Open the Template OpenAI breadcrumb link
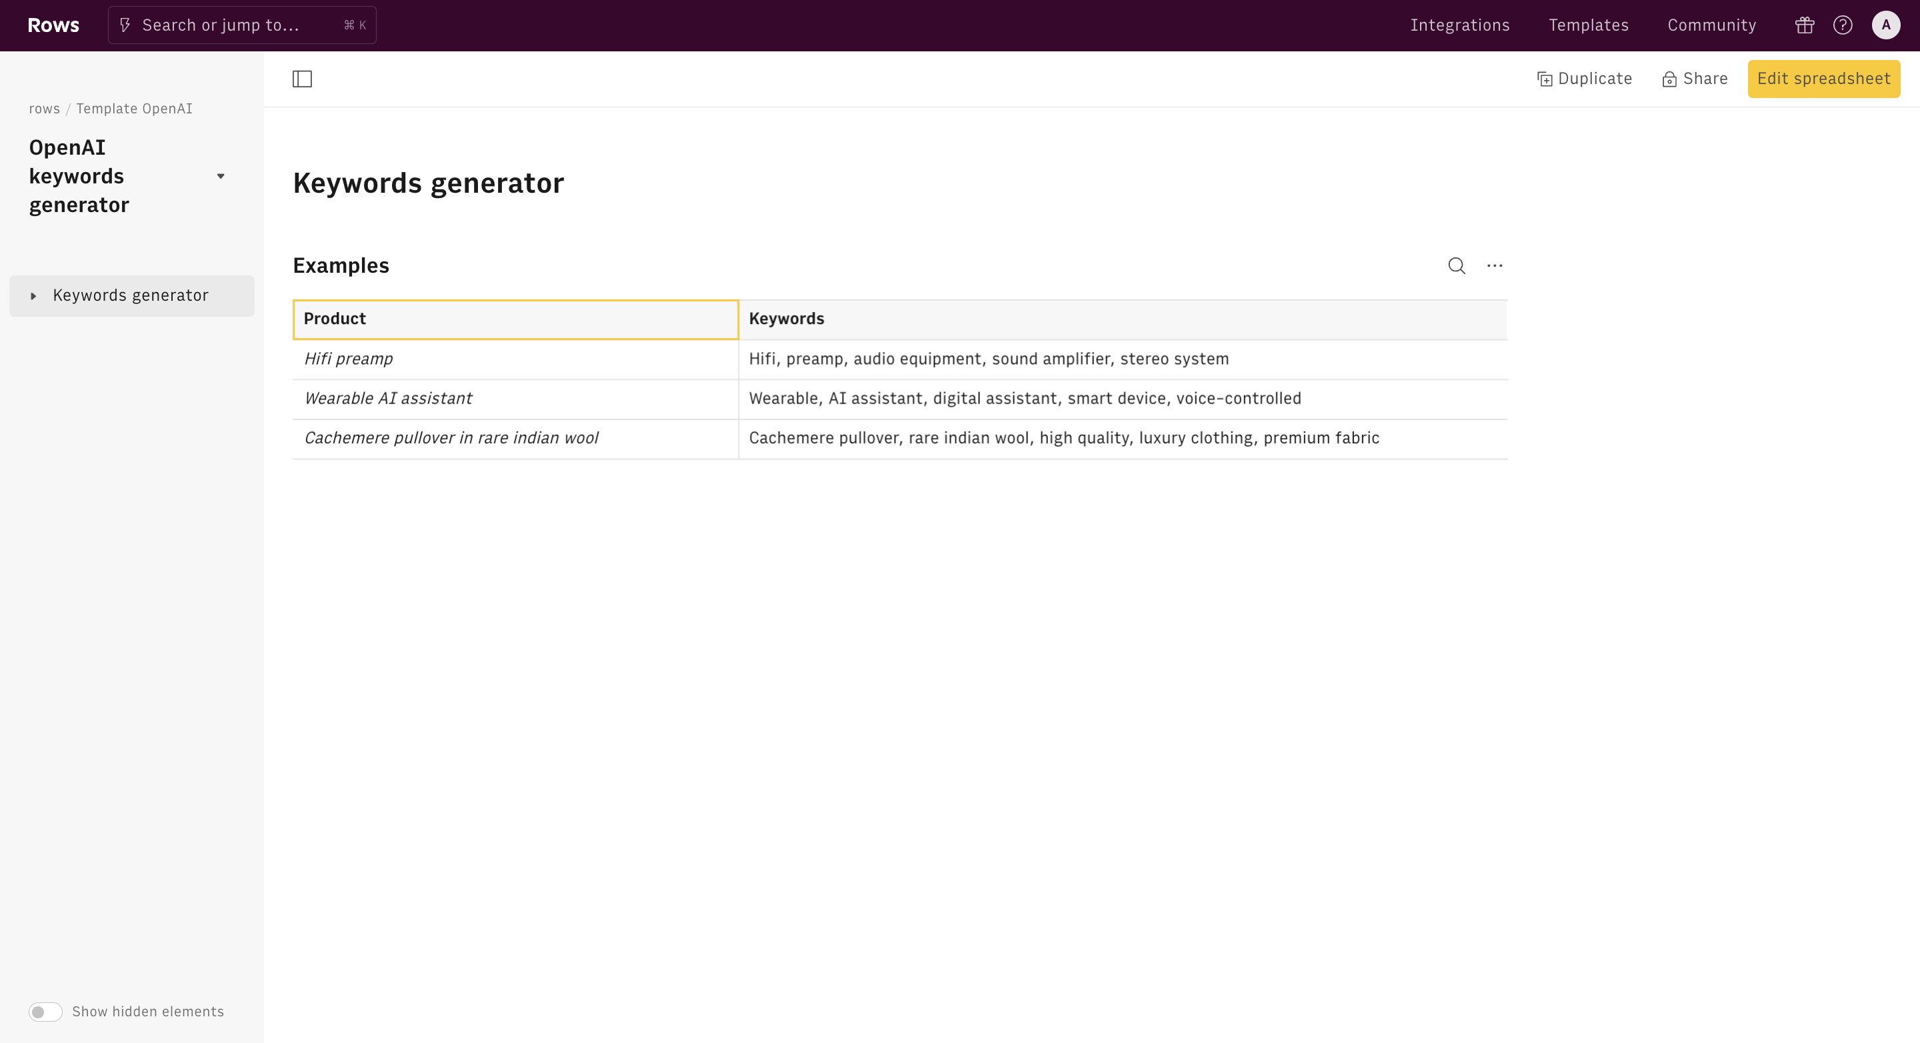This screenshot has width=1920, height=1043. [134, 109]
